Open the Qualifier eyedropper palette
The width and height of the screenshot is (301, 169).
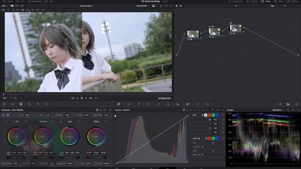138,104
